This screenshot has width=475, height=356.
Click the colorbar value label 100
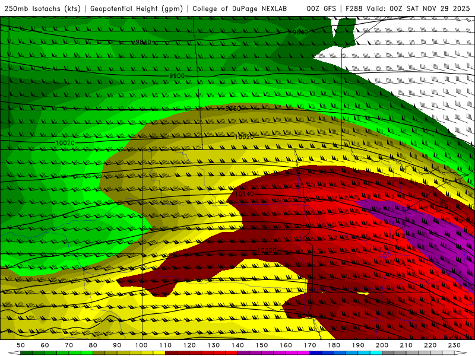(x=141, y=345)
